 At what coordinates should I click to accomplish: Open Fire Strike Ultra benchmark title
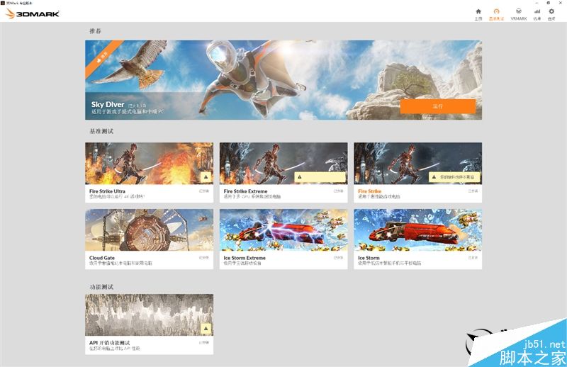(x=107, y=191)
